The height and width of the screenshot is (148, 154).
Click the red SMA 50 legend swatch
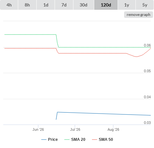click(95, 140)
